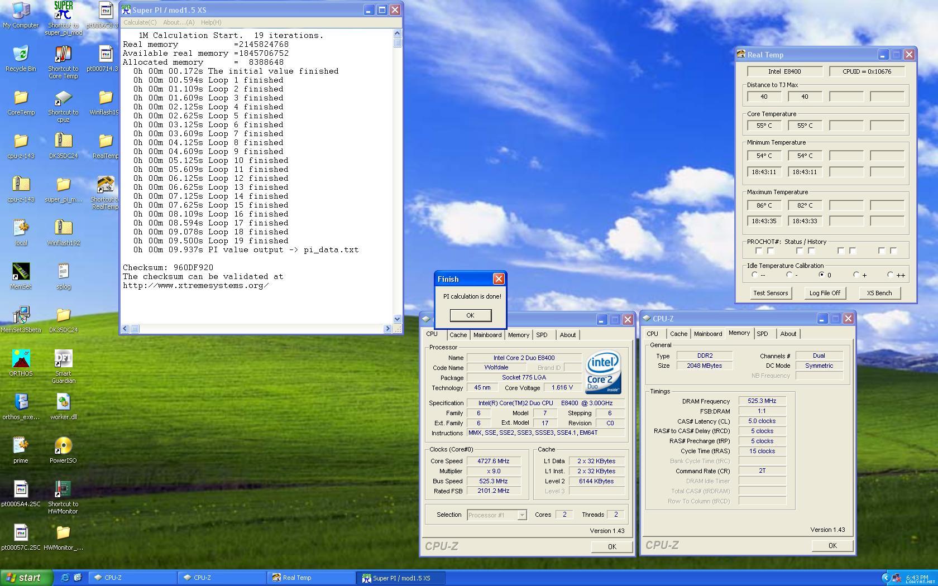Screen dimensions: 938x586
Task: Launch the Shortcut to RealTemp icon
Action: tap(106, 193)
